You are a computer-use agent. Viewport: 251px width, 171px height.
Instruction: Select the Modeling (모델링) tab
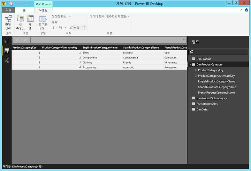pyautogui.click(x=43, y=10)
